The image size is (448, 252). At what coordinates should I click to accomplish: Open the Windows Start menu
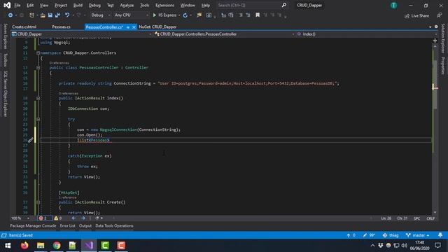pyautogui.click(x=8, y=246)
